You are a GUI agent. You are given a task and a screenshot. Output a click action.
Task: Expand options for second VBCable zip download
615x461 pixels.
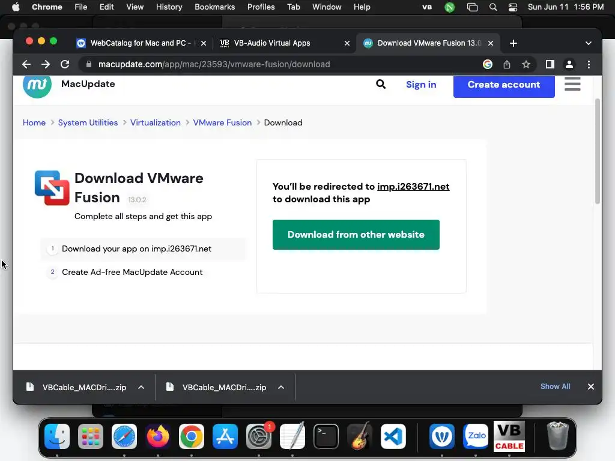pos(281,387)
